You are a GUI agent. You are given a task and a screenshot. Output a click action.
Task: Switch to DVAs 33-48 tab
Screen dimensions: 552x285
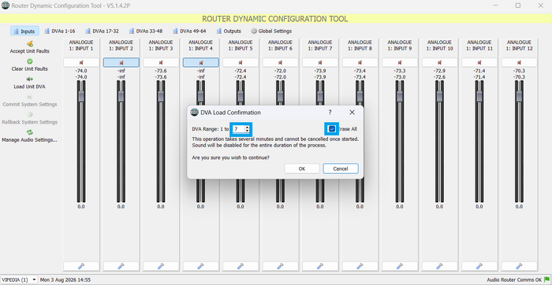tap(146, 31)
